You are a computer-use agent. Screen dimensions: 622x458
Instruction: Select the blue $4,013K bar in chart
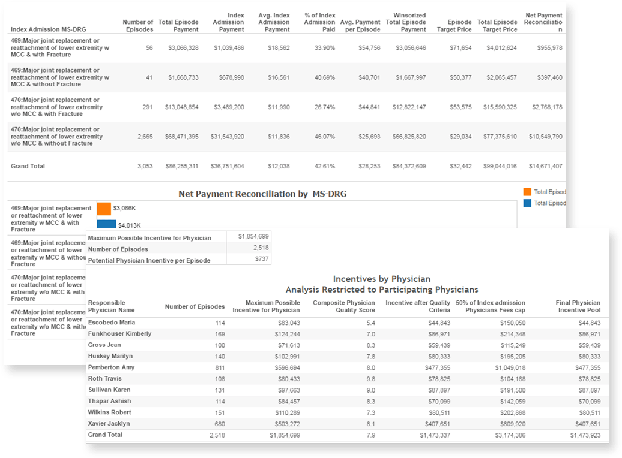click(x=106, y=224)
